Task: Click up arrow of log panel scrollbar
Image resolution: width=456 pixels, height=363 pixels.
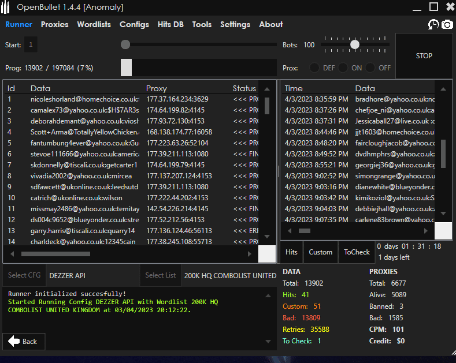Action: tap(267, 295)
